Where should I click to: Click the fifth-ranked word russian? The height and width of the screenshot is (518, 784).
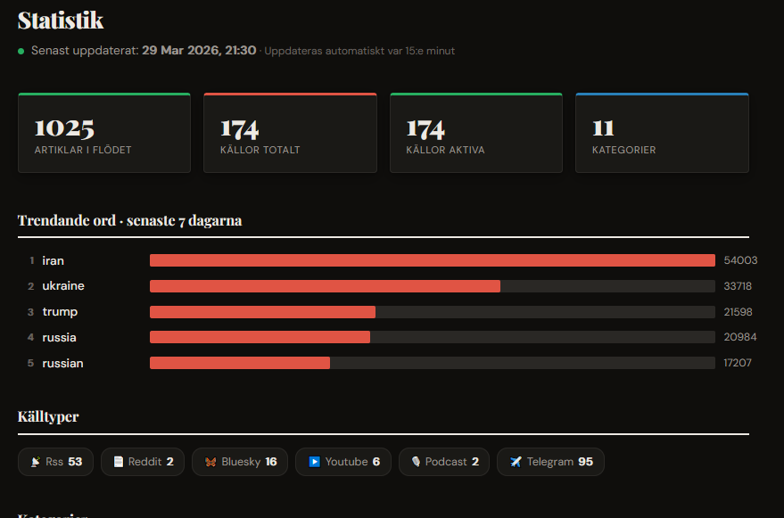click(x=62, y=364)
